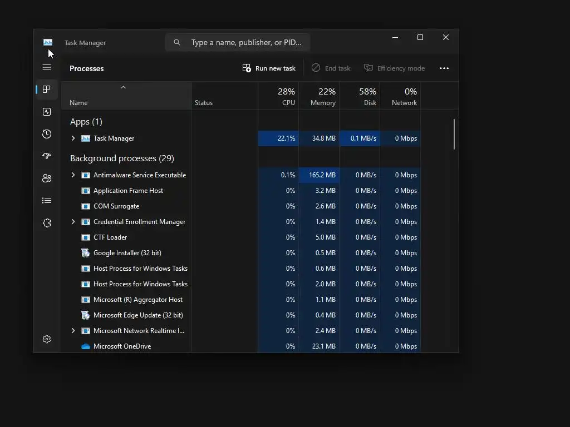Open the Details page list icon
This screenshot has height=427, width=570.
[47, 200]
